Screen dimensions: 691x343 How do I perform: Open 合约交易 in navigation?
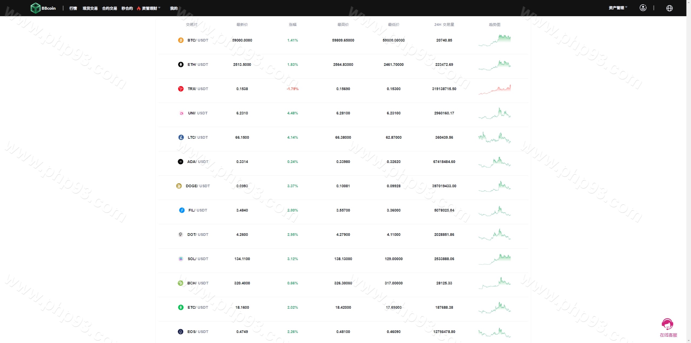[x=109, y=8]
